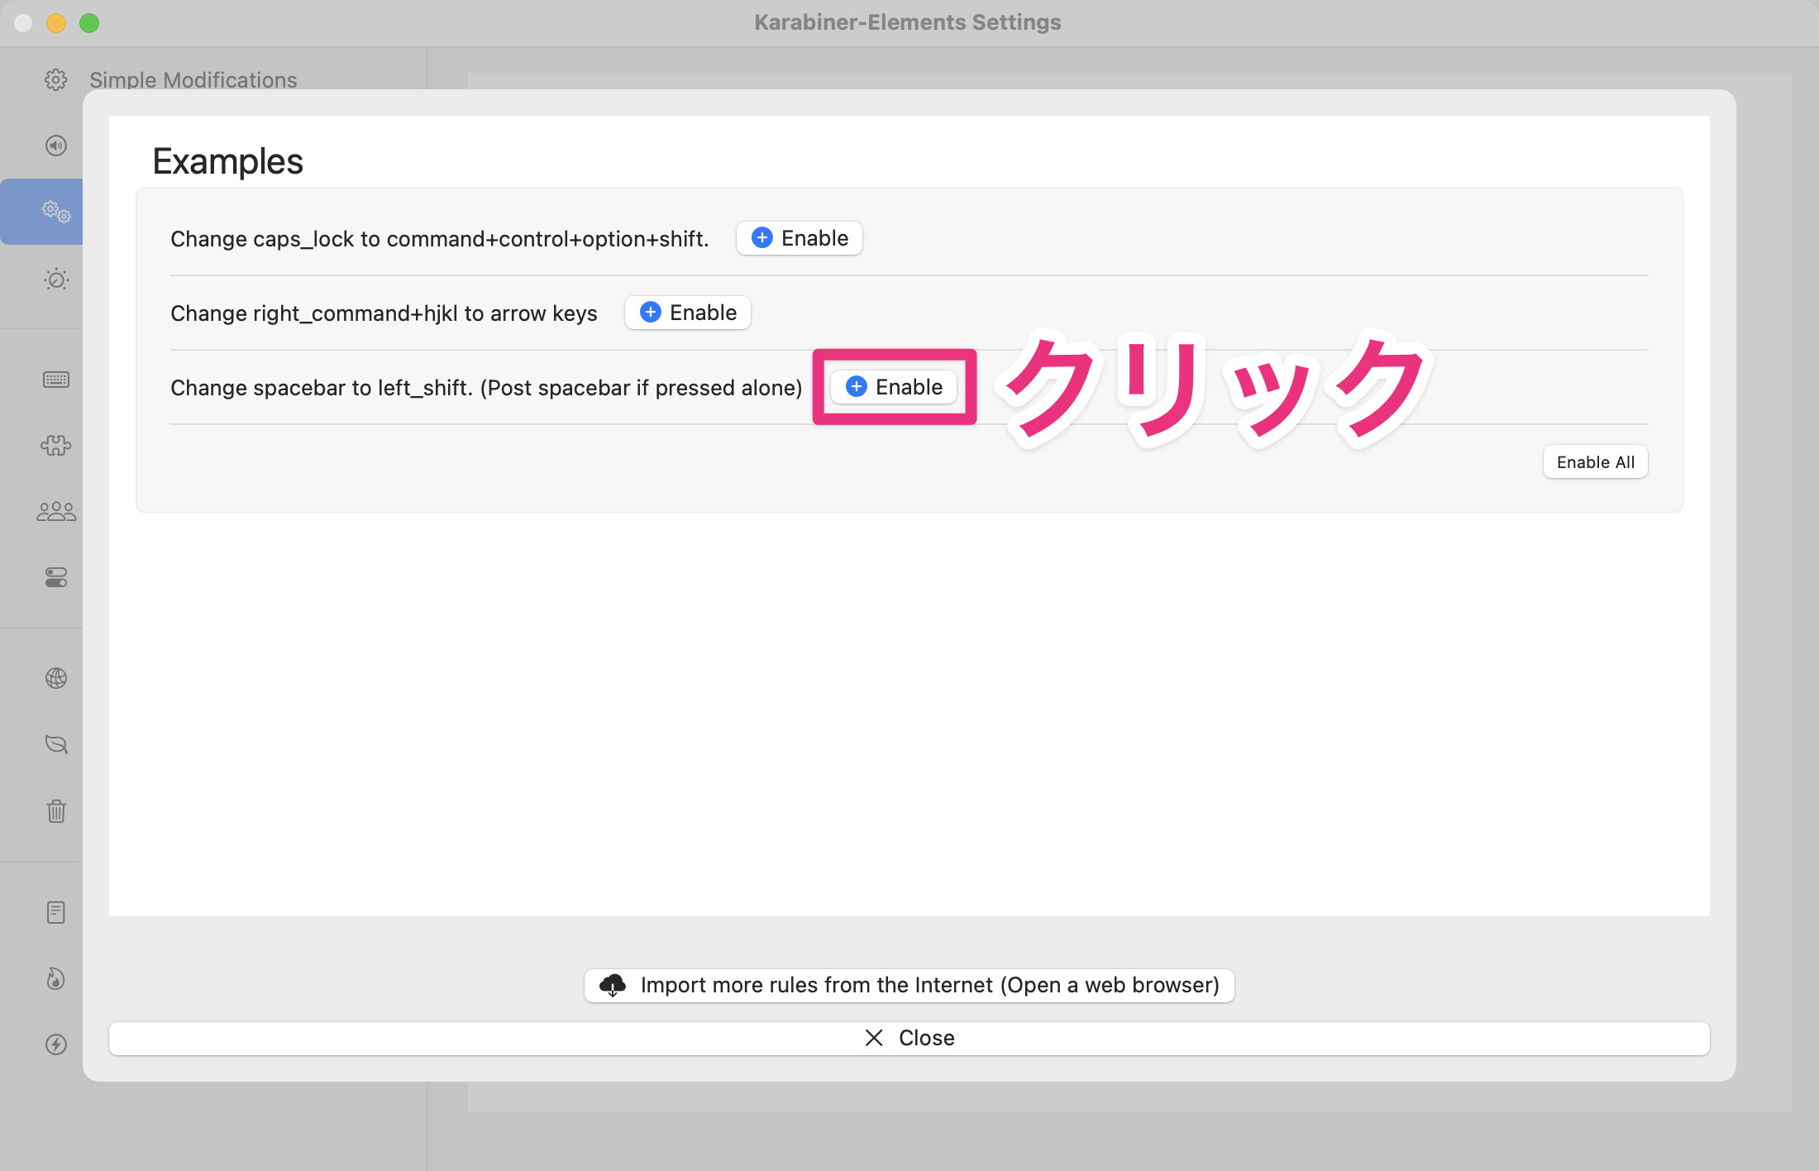This screenshot has height=1171, width=1819.
Task: Click the Enable All button
Action: coord(1595,461)
